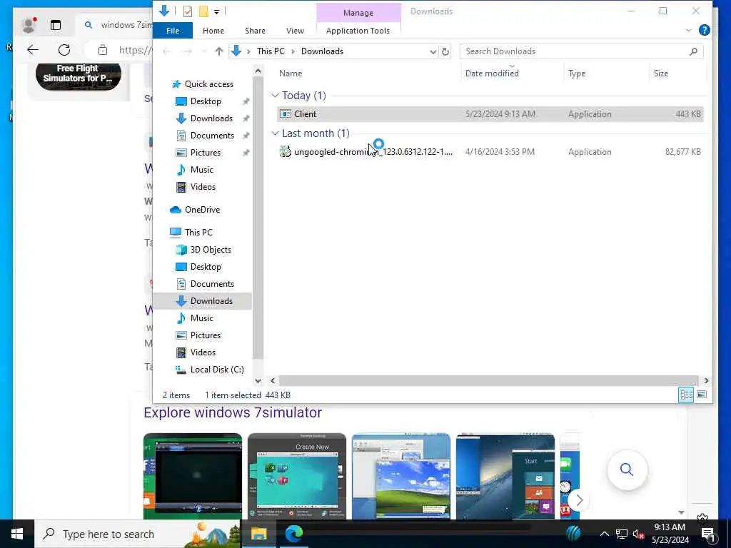Image resolution: width=731 pixels, height=548 pixels.
Task: Open Desktop under This PC
Action: [x=206, y=267]
